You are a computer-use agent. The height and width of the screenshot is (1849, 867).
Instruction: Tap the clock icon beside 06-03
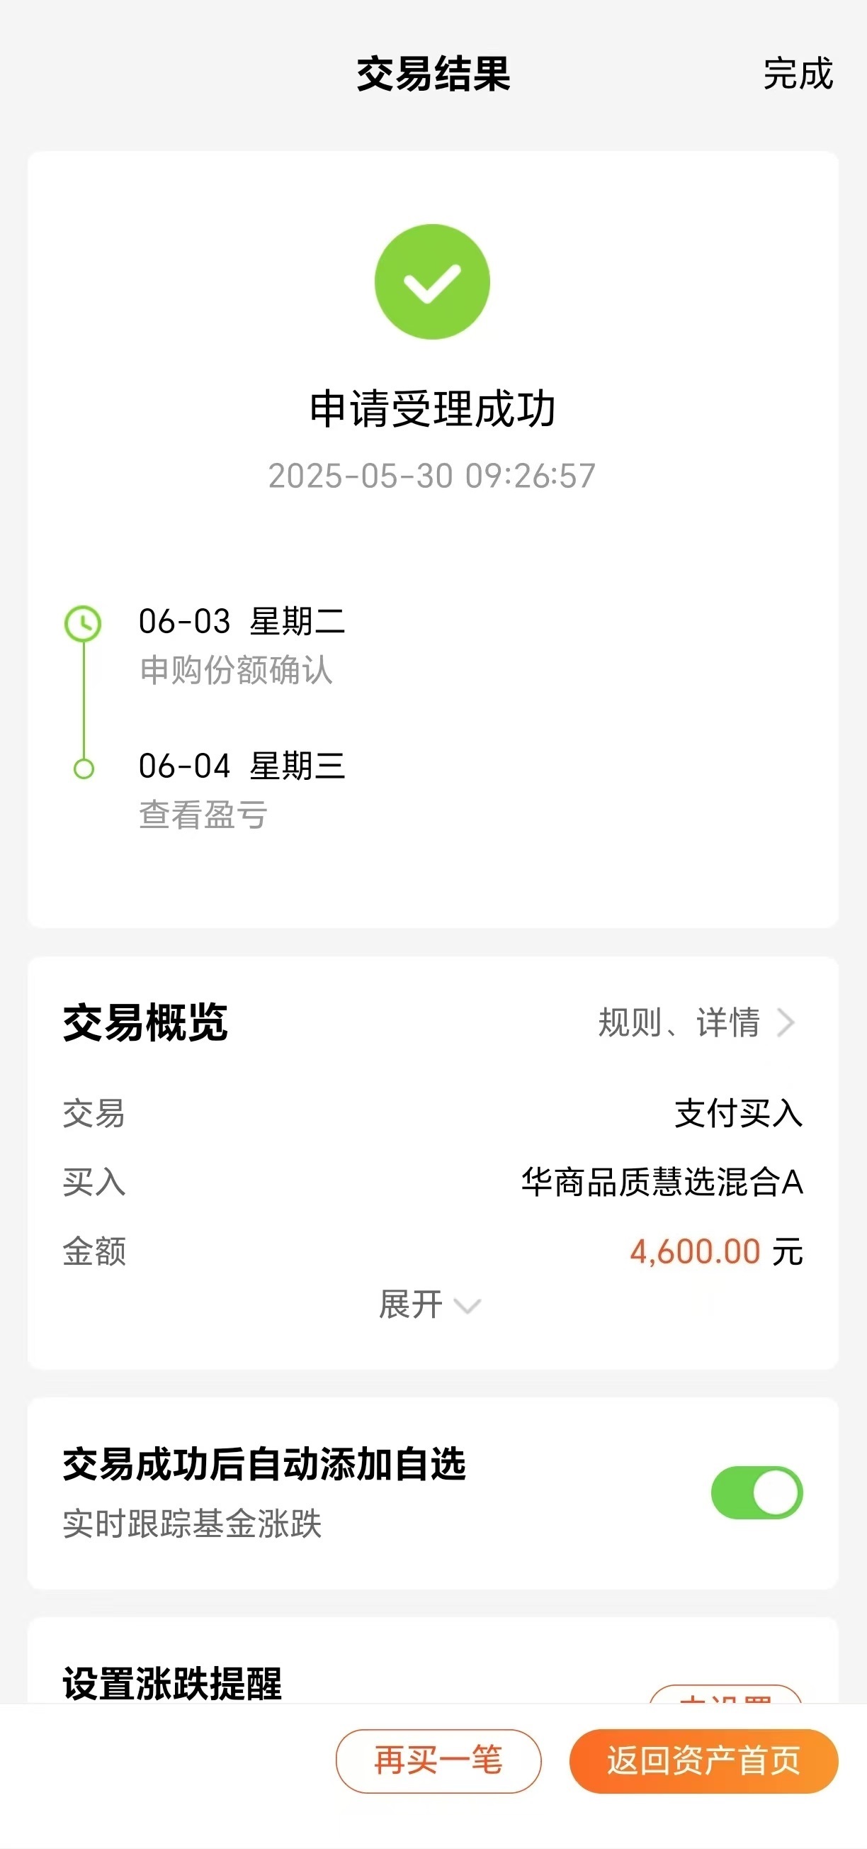click(83, 623)
